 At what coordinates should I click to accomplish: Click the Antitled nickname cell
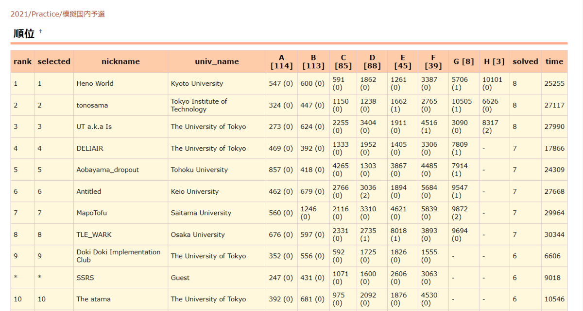point(120,191)
